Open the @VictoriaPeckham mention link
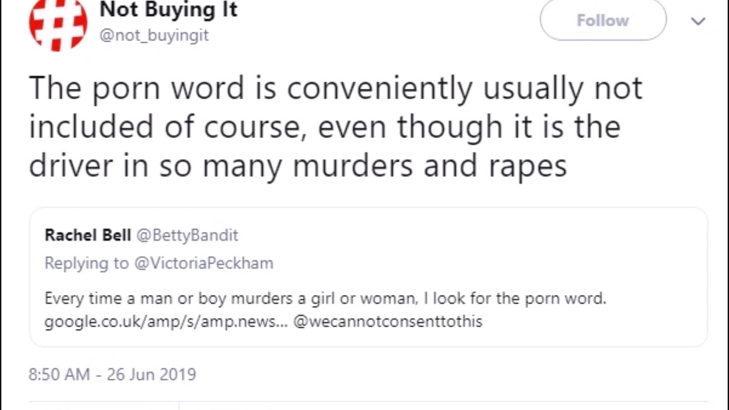729x410 pixels. [x=203, y=263]
